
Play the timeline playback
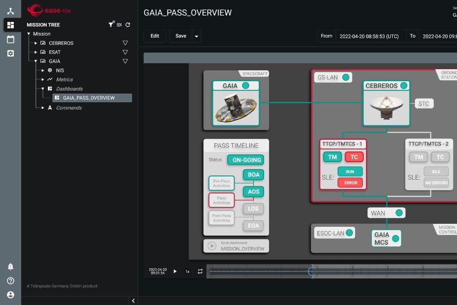tap(175, 272)
